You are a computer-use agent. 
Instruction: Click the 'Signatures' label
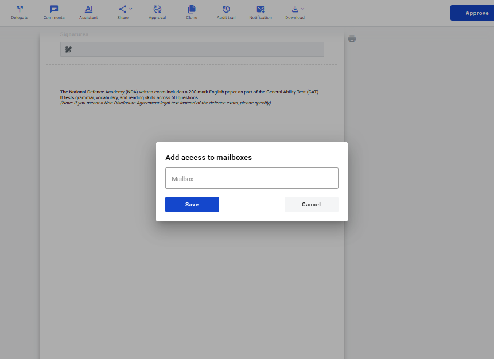click(75, 34)
